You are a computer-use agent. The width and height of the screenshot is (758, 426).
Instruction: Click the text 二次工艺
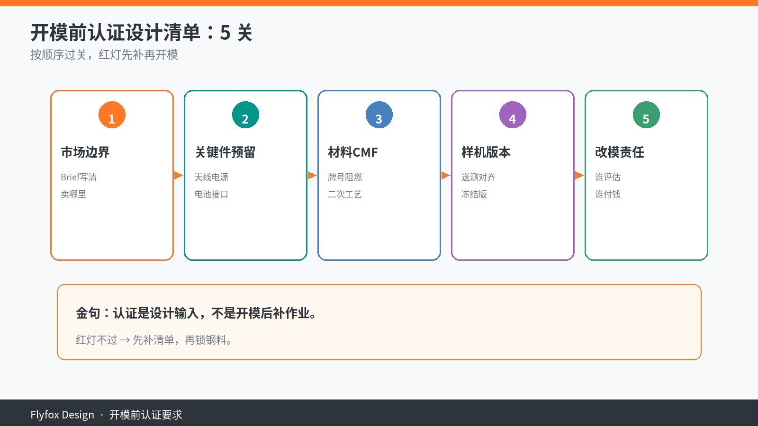[x=345, y=194]
